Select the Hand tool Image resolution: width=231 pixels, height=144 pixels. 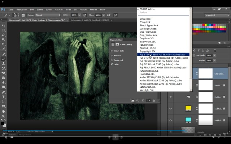[x=3, y=111]
